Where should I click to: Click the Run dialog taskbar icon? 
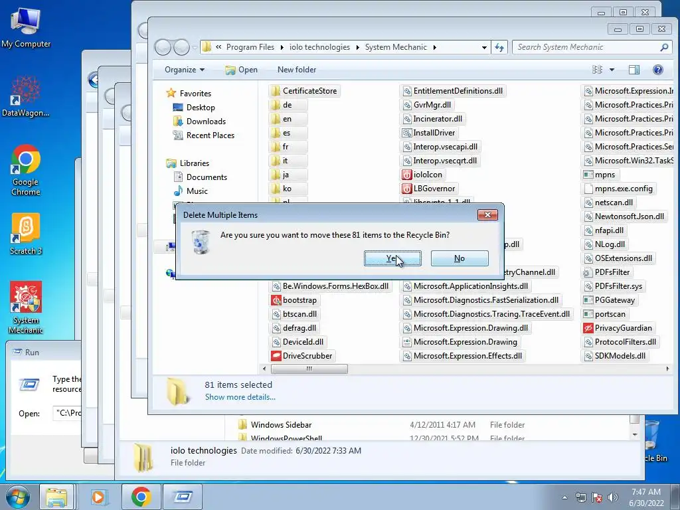183,497
